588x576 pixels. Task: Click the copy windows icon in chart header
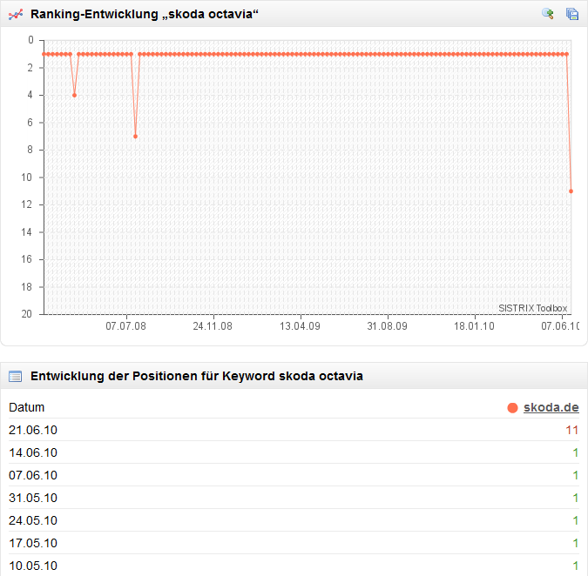tap(572, 14)
